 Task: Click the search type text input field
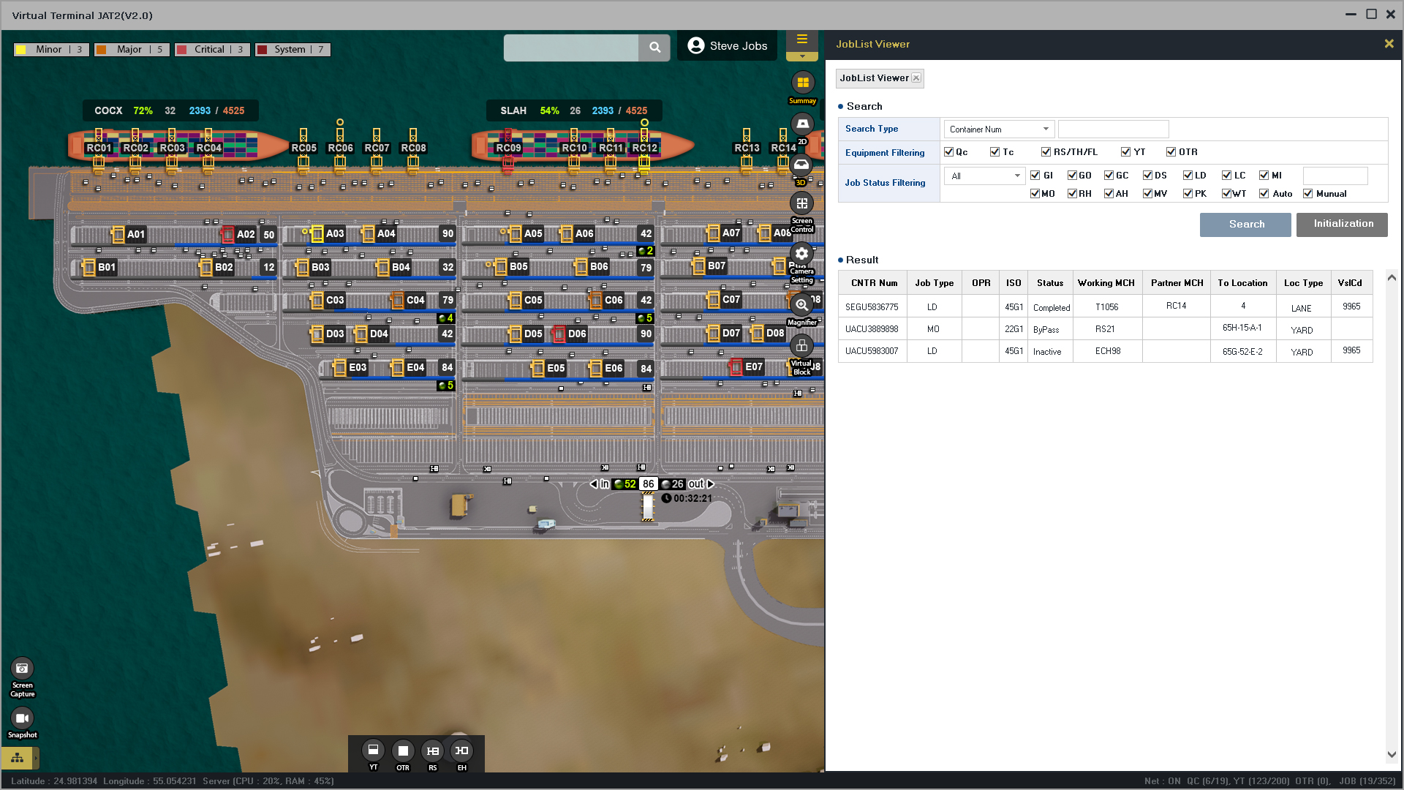[x=1112, y=129]
